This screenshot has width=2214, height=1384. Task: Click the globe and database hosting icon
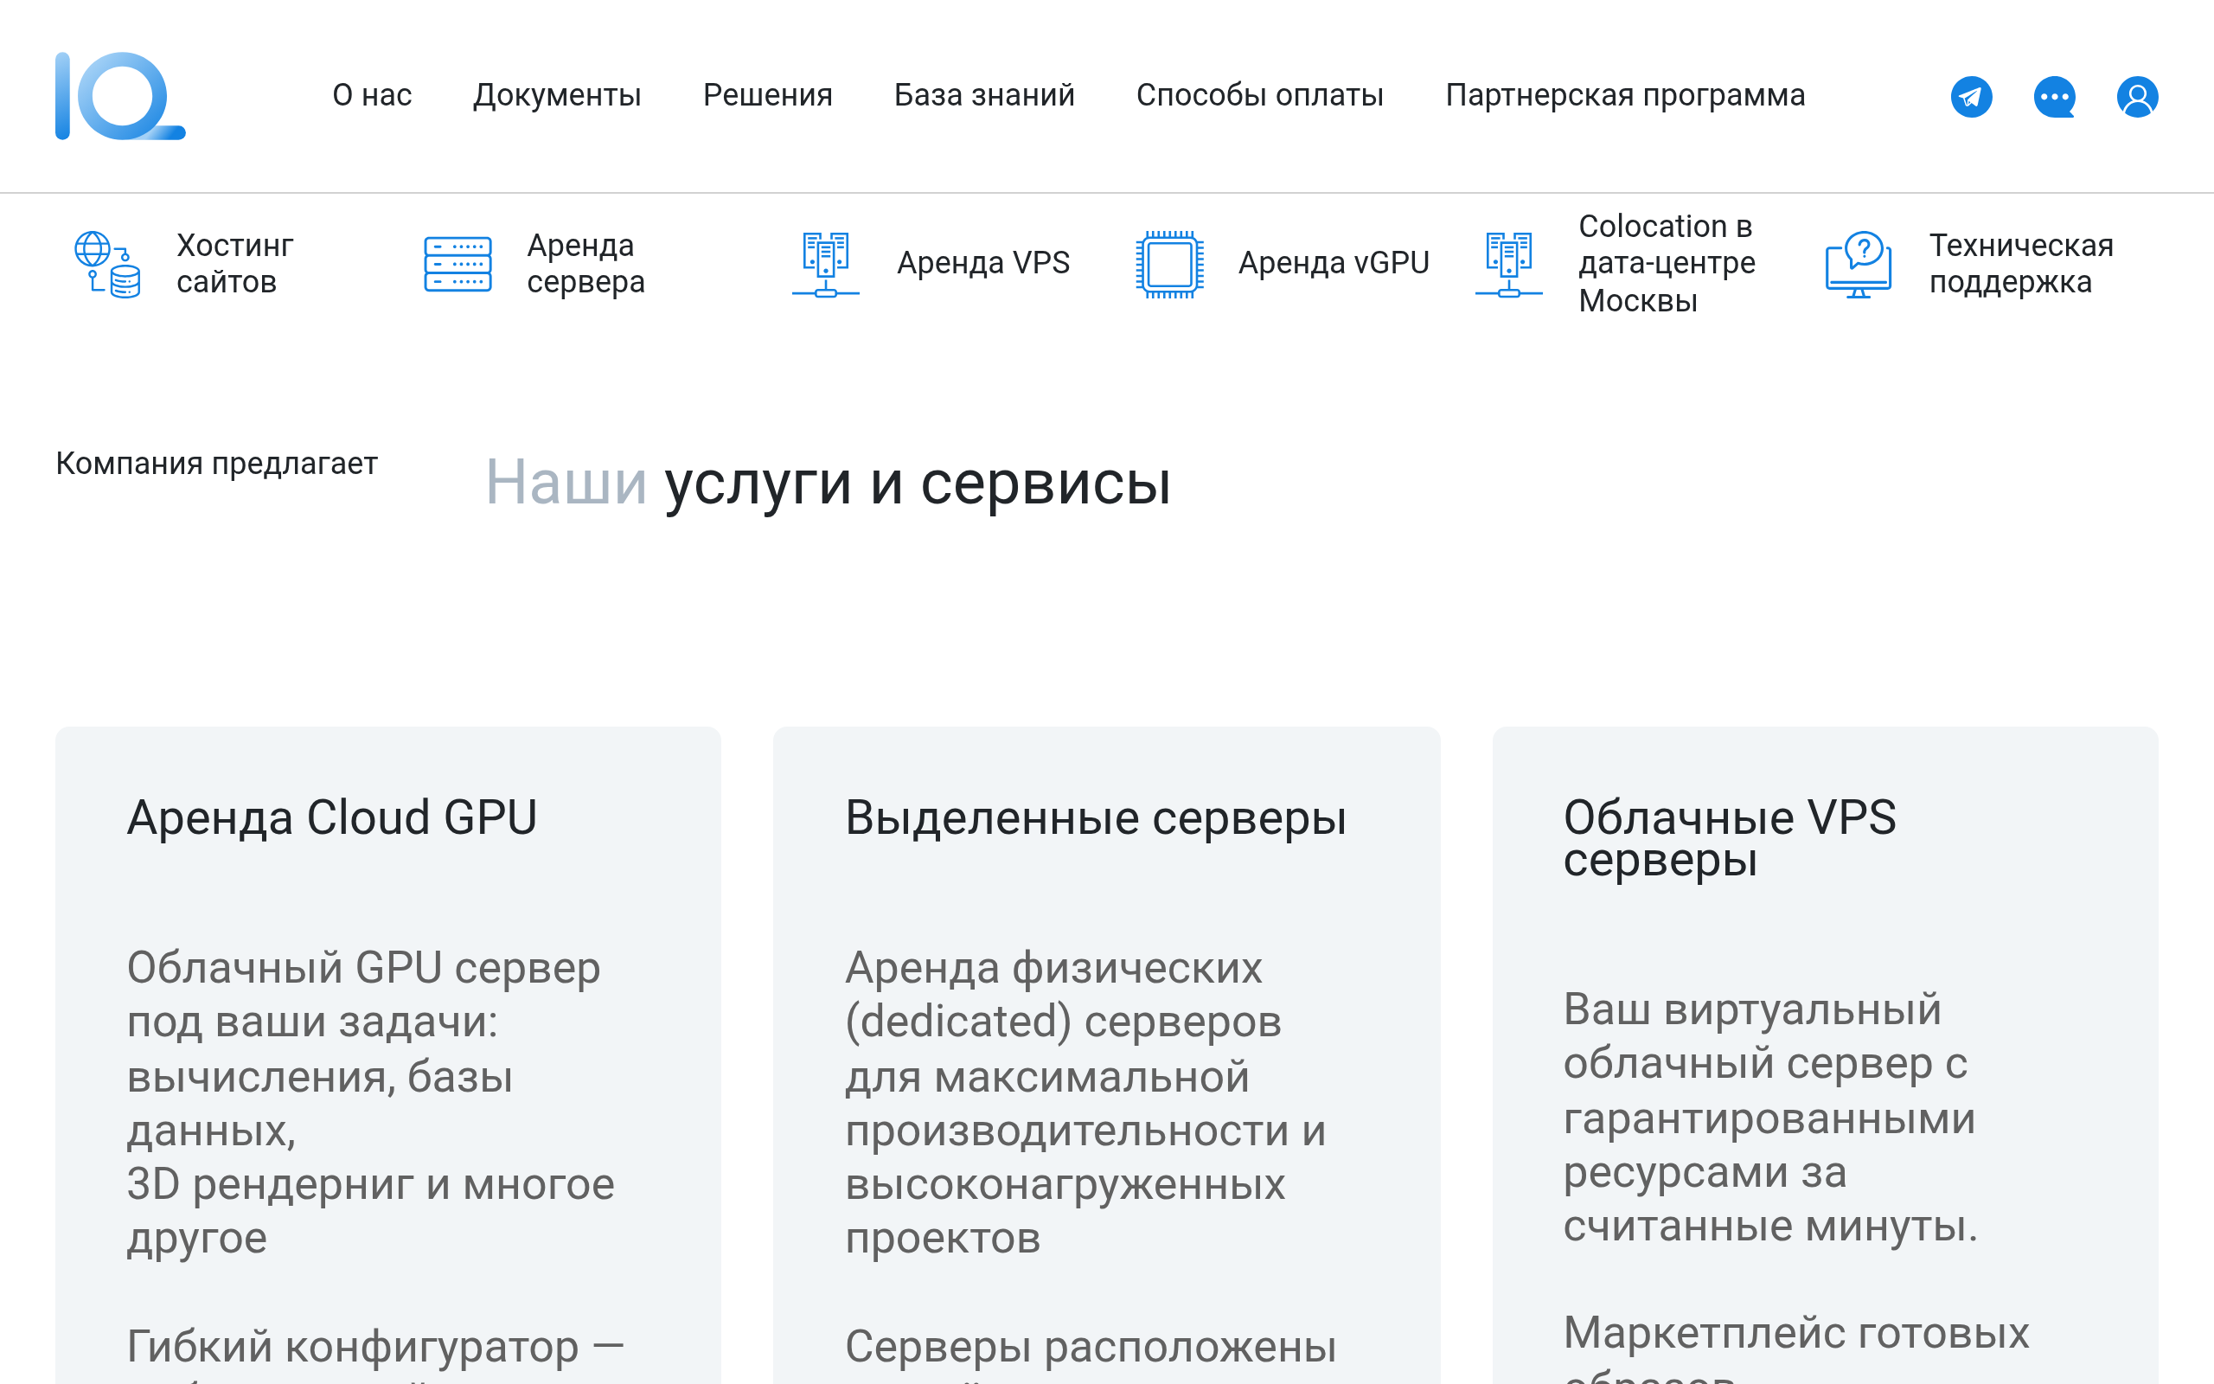coord(108,264)
